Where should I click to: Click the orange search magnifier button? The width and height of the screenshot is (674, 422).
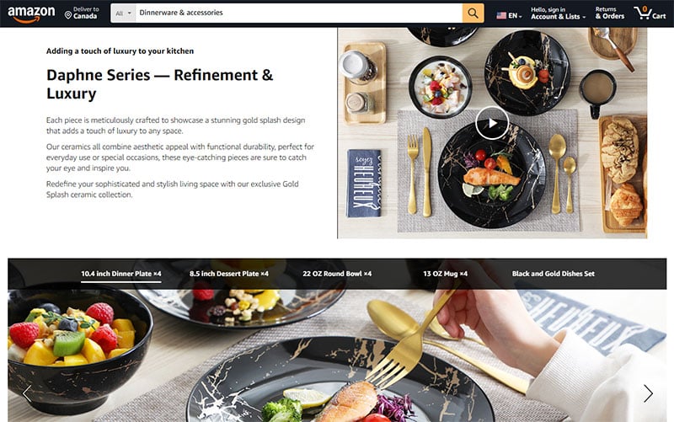473,13
